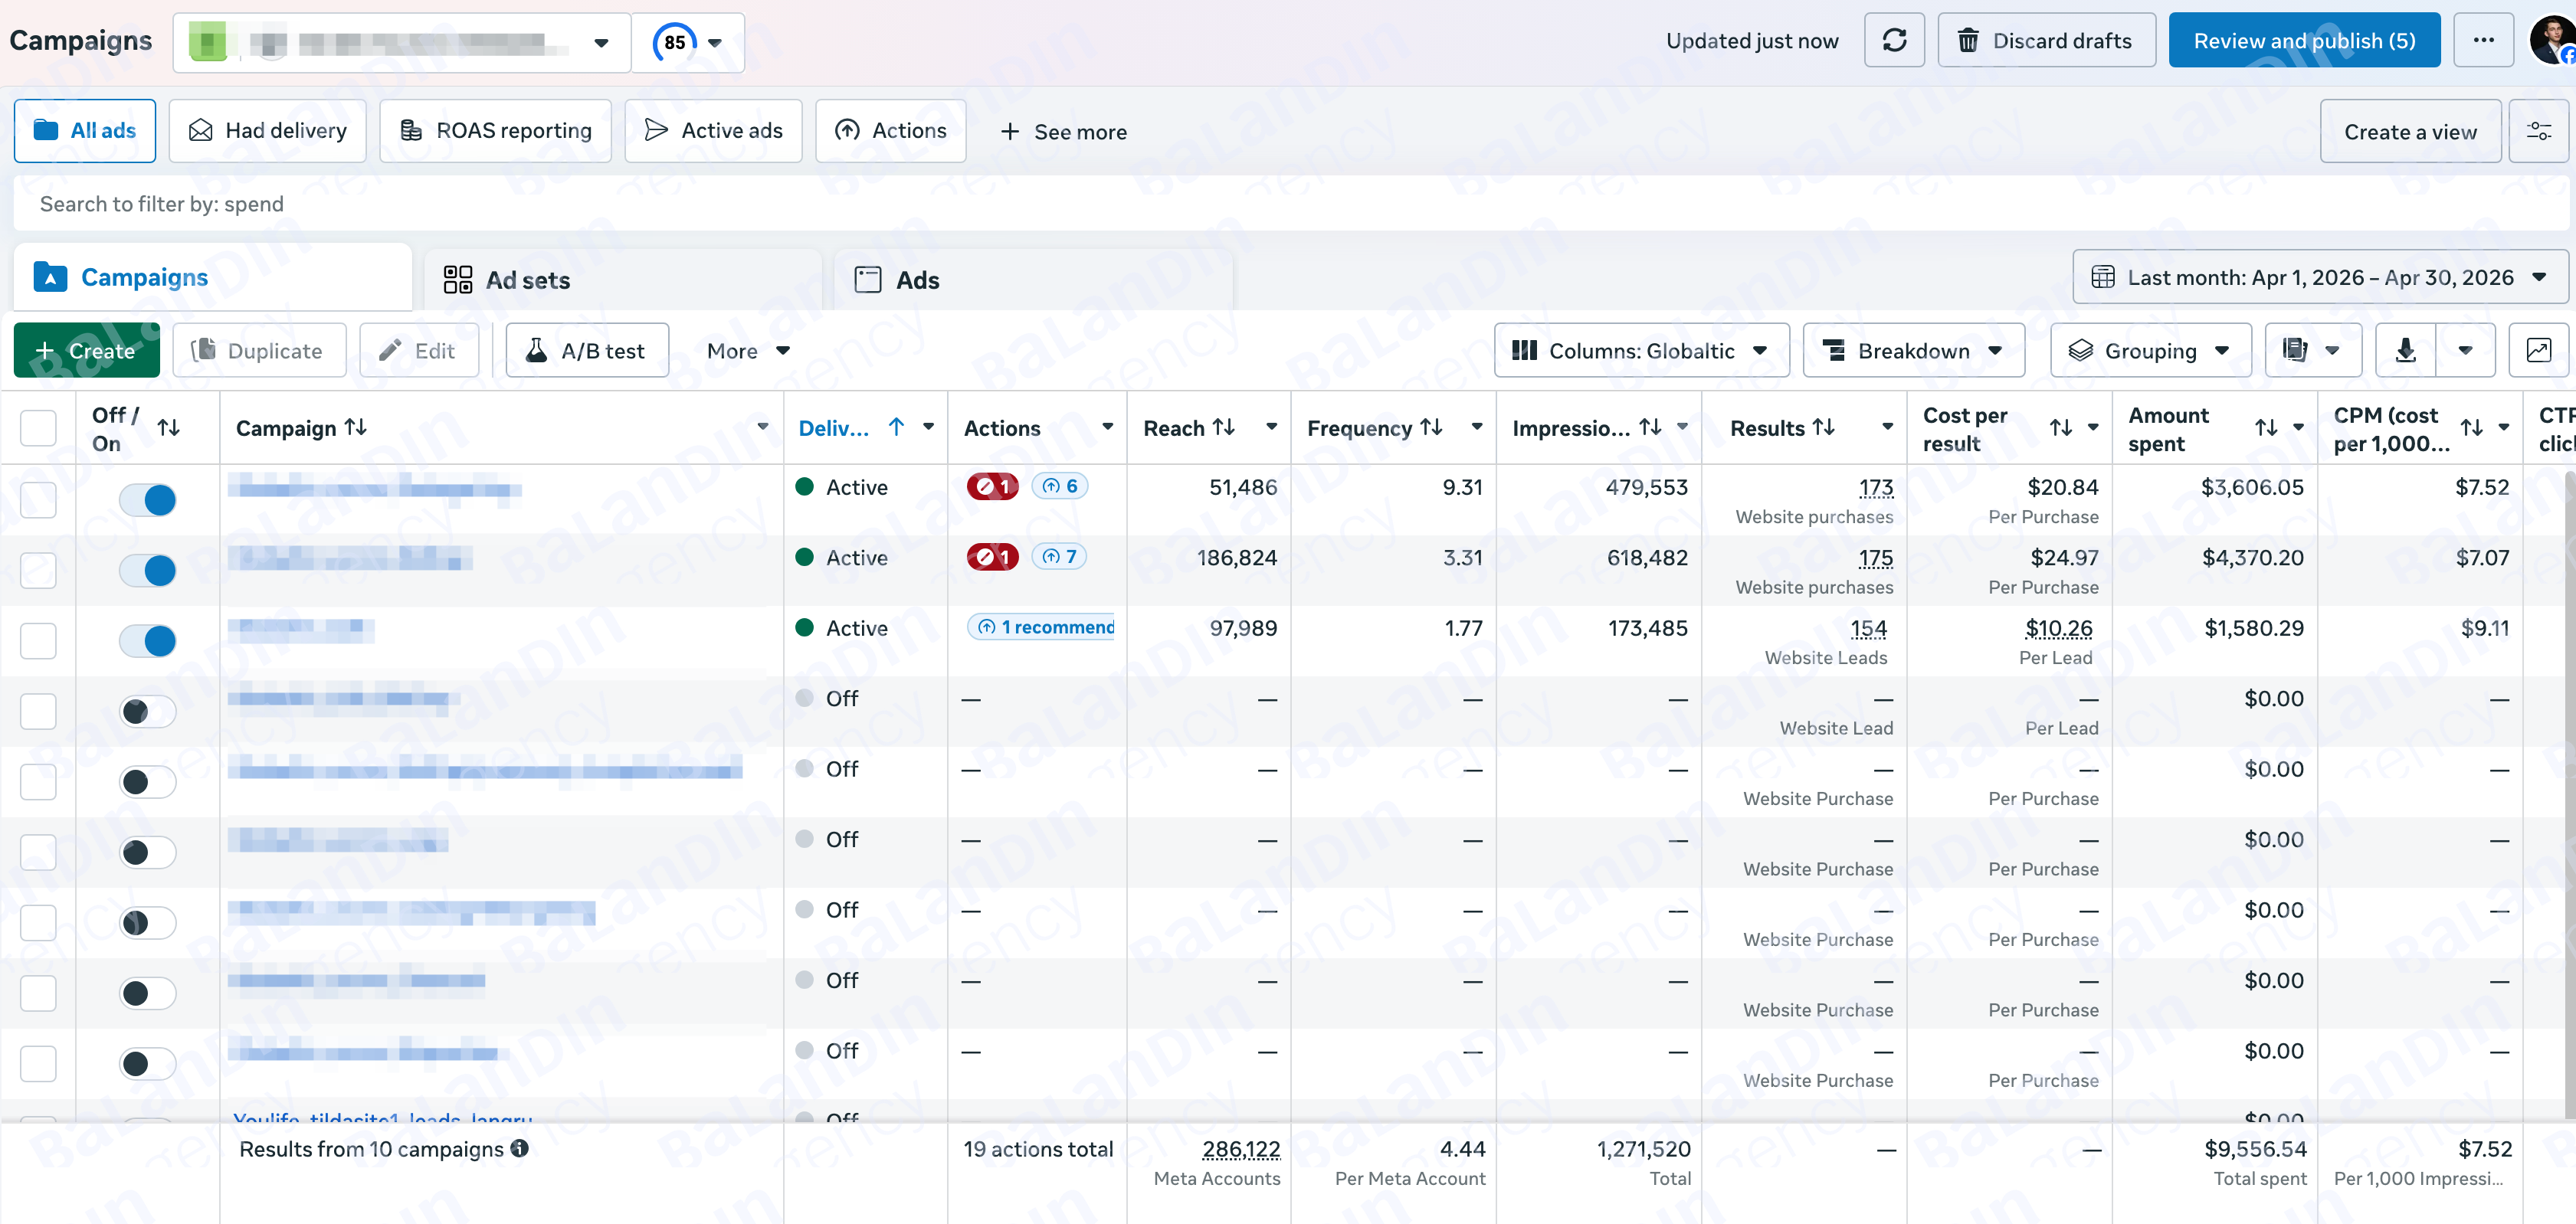This screenshot has height=1224, width=2576.
Task: Check the select-all campaigns header checkbox
Action: (x=38, y=428)
